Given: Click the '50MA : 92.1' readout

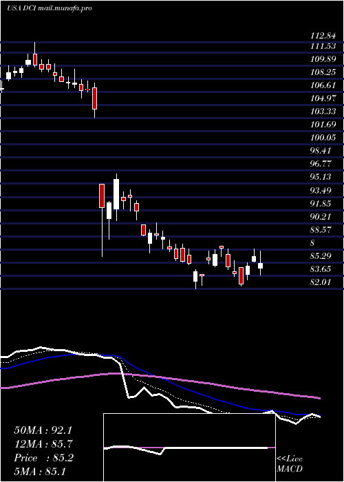Looking at the screenshot, I should (43, 430).
